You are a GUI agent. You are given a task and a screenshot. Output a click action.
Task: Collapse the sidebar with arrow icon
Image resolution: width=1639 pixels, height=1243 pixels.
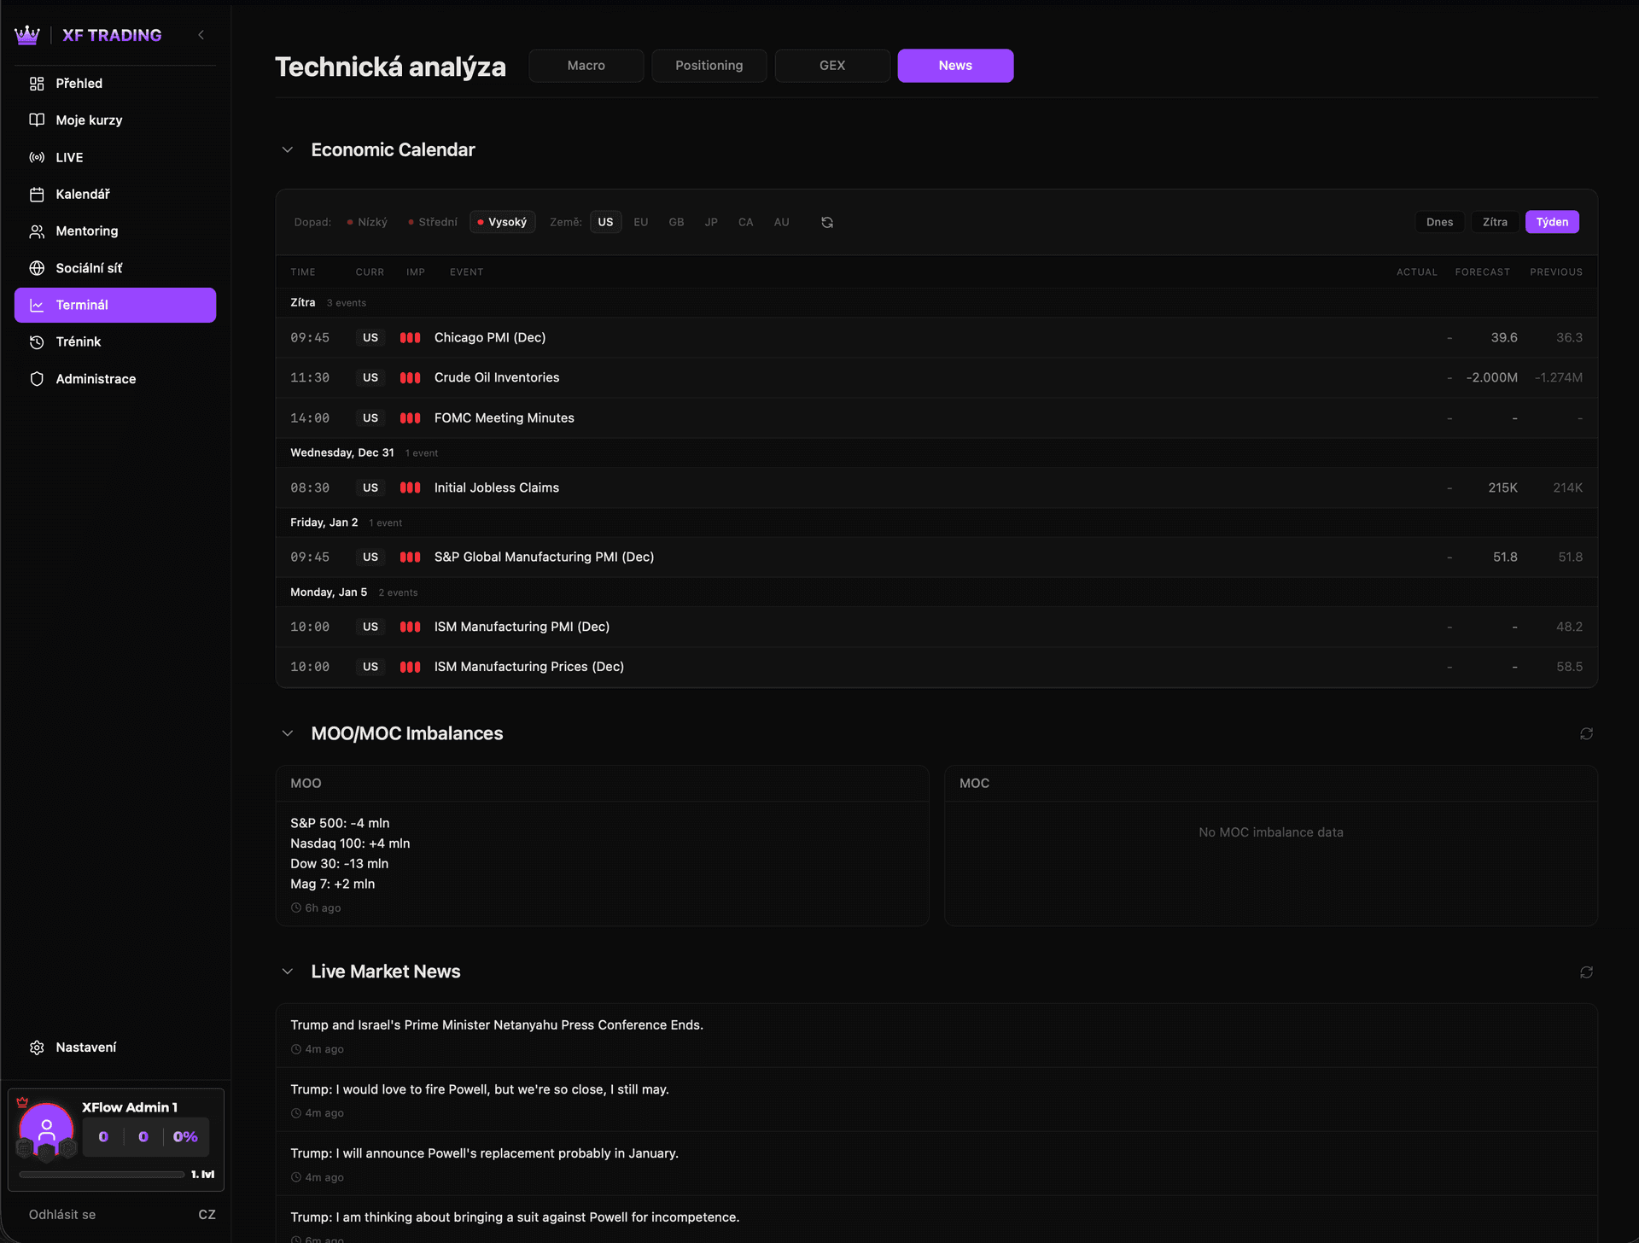click(201, 35)
